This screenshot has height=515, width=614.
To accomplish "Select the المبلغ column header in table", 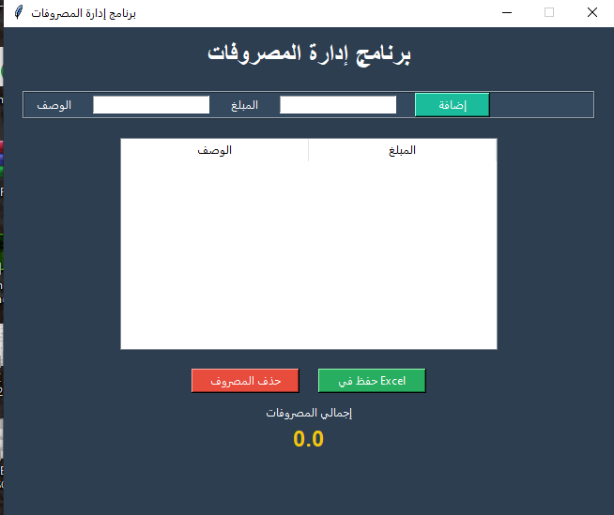I will click(x=403, y=150).
